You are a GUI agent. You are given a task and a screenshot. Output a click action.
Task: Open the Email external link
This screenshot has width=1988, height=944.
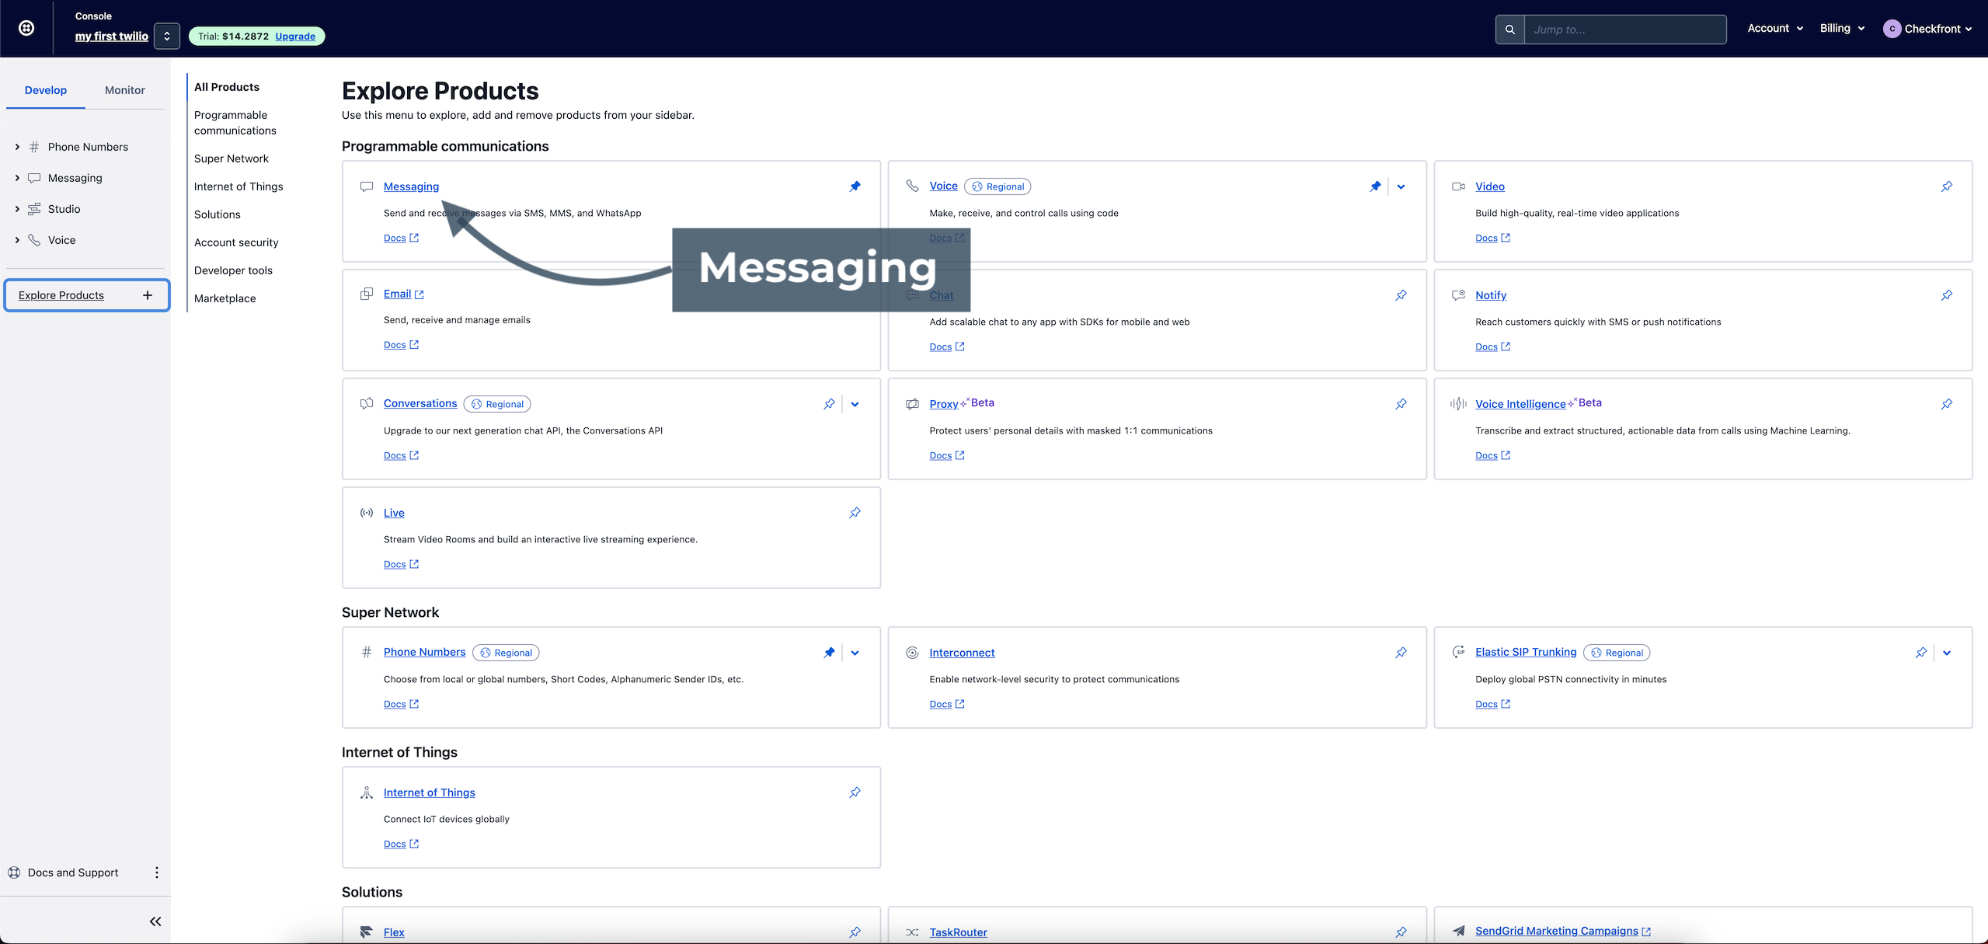(403, 294)
